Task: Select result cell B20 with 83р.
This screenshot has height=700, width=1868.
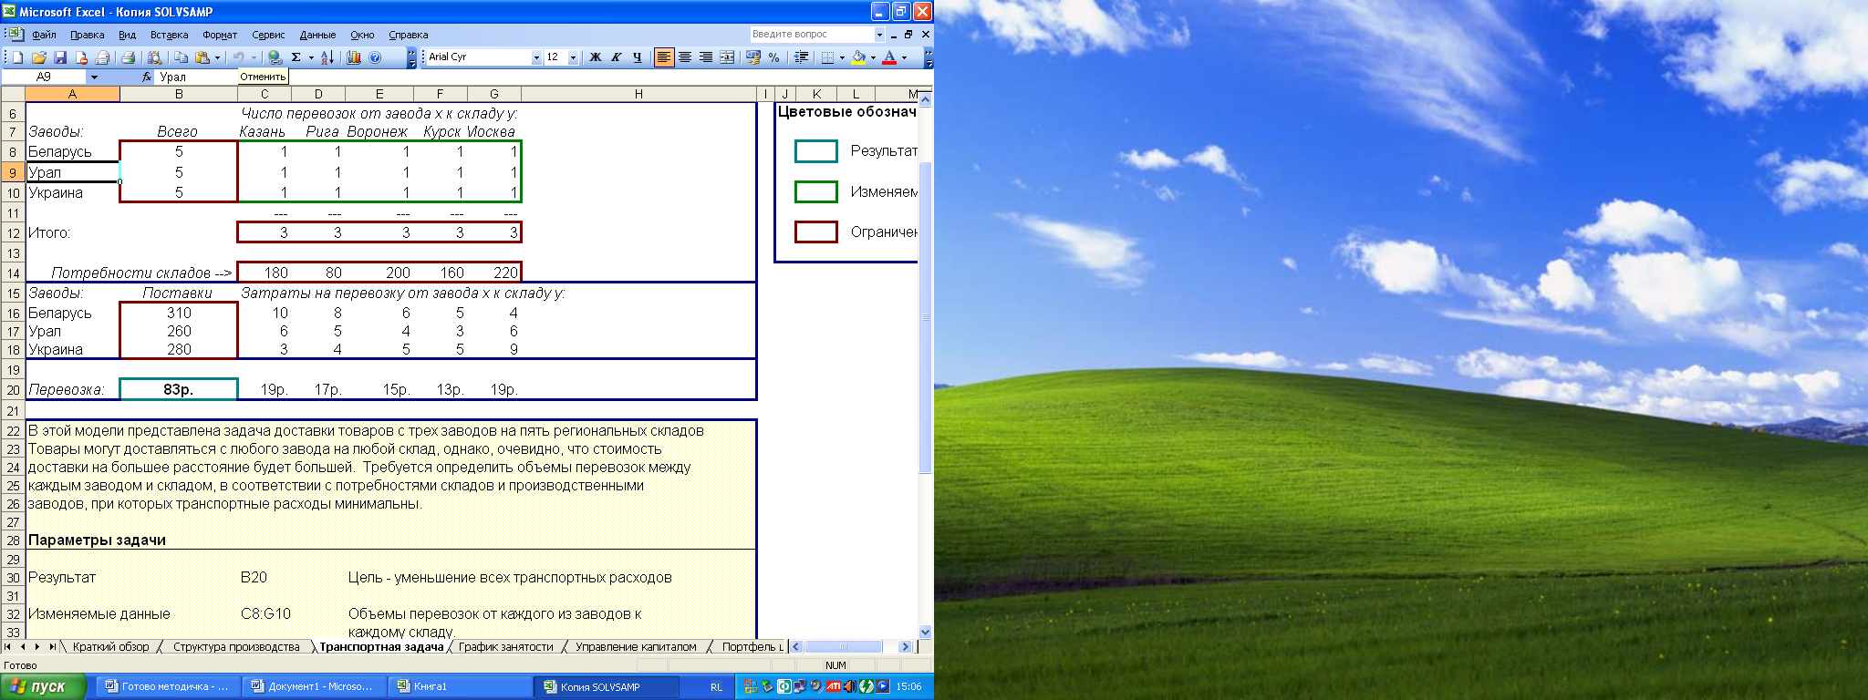Action: 179,389
